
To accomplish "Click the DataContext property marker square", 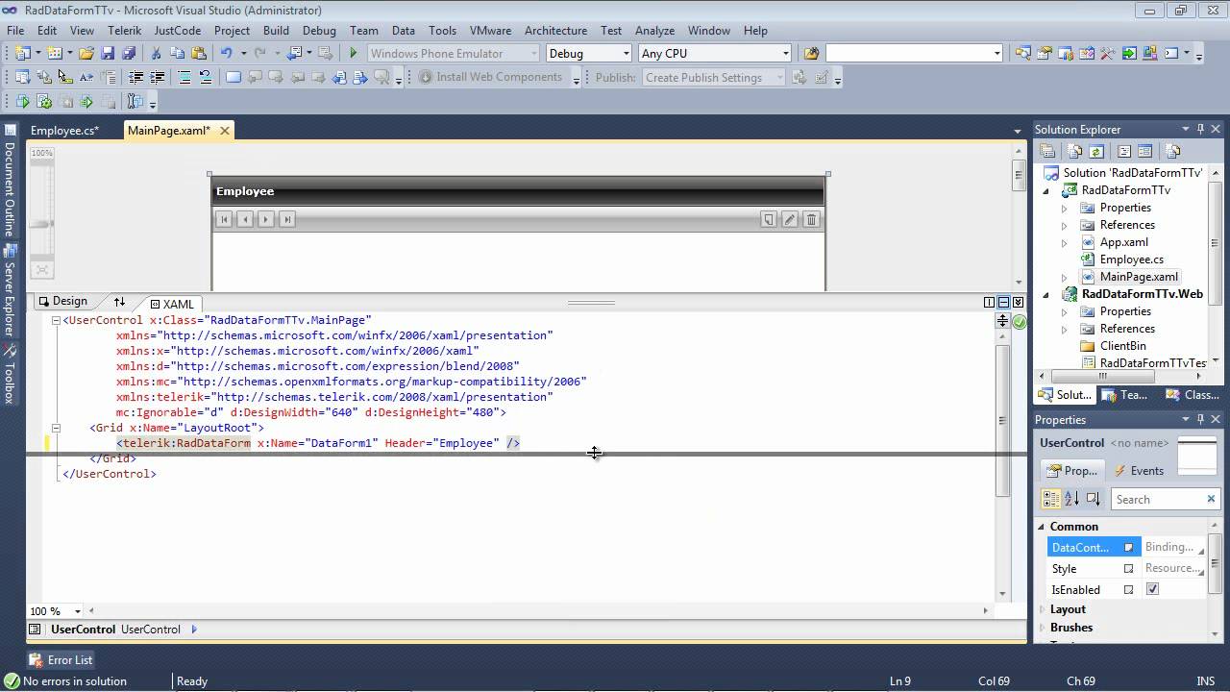I will click(x=1128, y=547).
